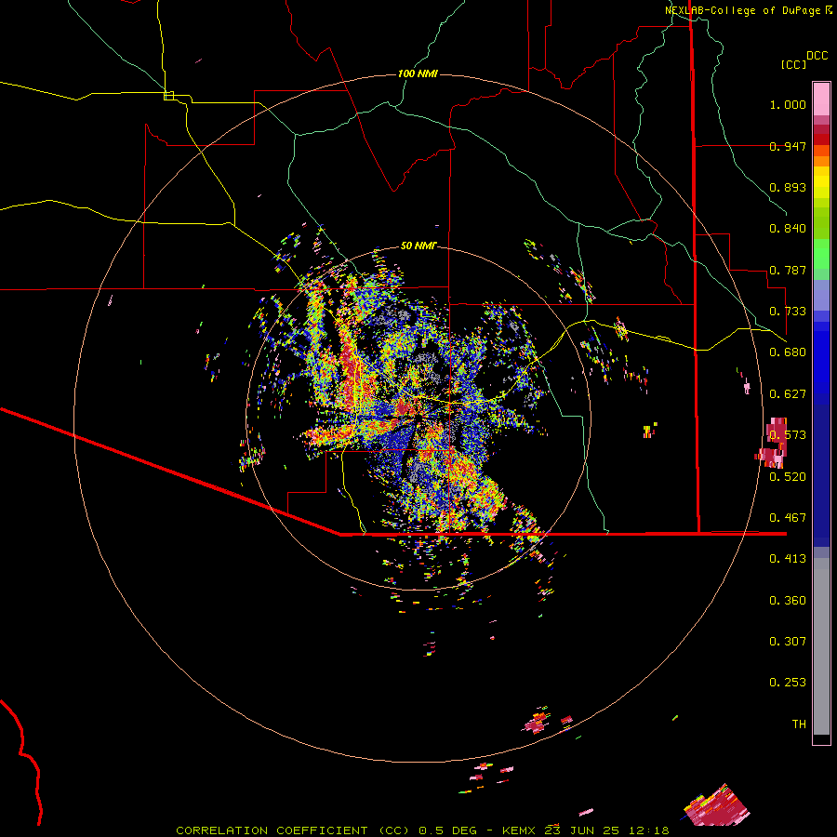
Task: Click the 50 NMI range ring label
Action: pyautogui.click(x=418, y=246)
